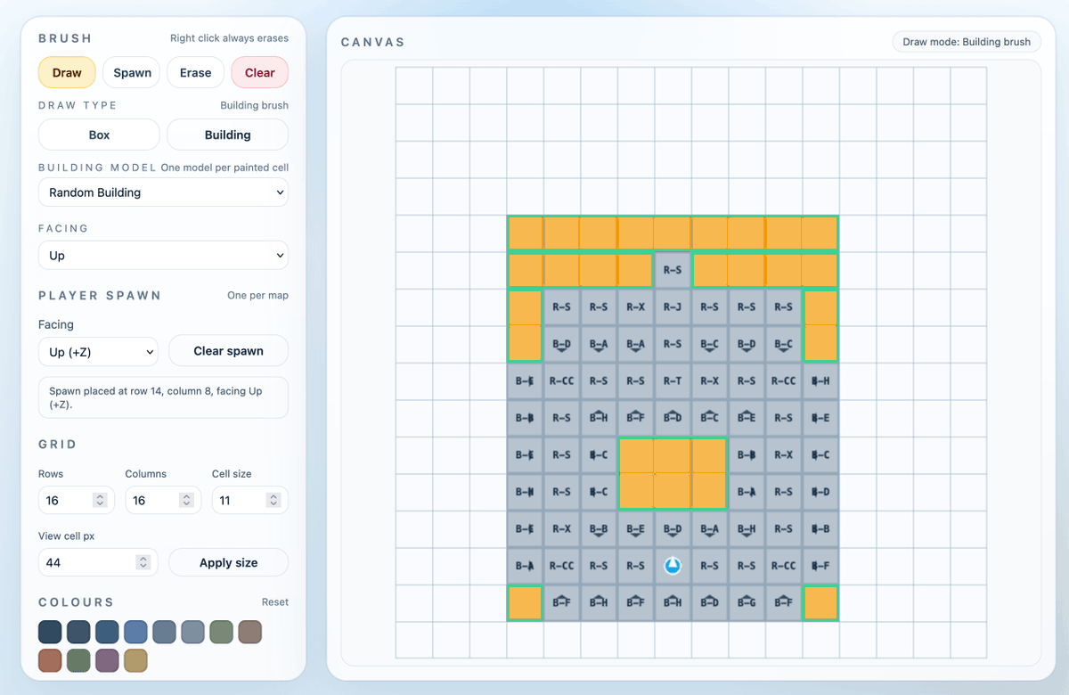Click the B-G building cell

747,603
